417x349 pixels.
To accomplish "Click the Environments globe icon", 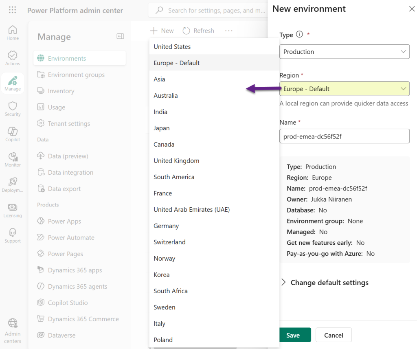I will pyautogui.click(x=41, y=58).
